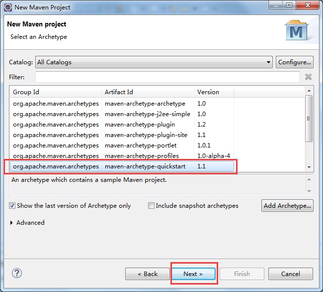Click archetype list scrollbar down arrow
The width and height of the screenshot is (323, 292).
point(309,167)
